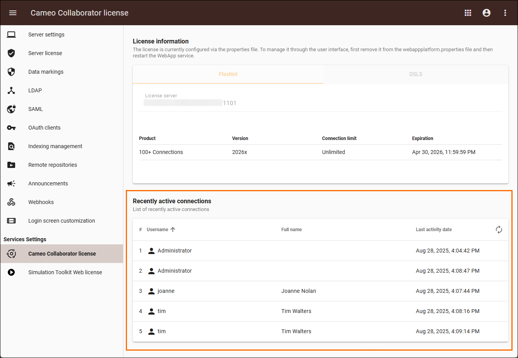This screenshot has width=518, height=358.
Task: Click the Announcements megaphone icon
Action: tap(11, 183)
